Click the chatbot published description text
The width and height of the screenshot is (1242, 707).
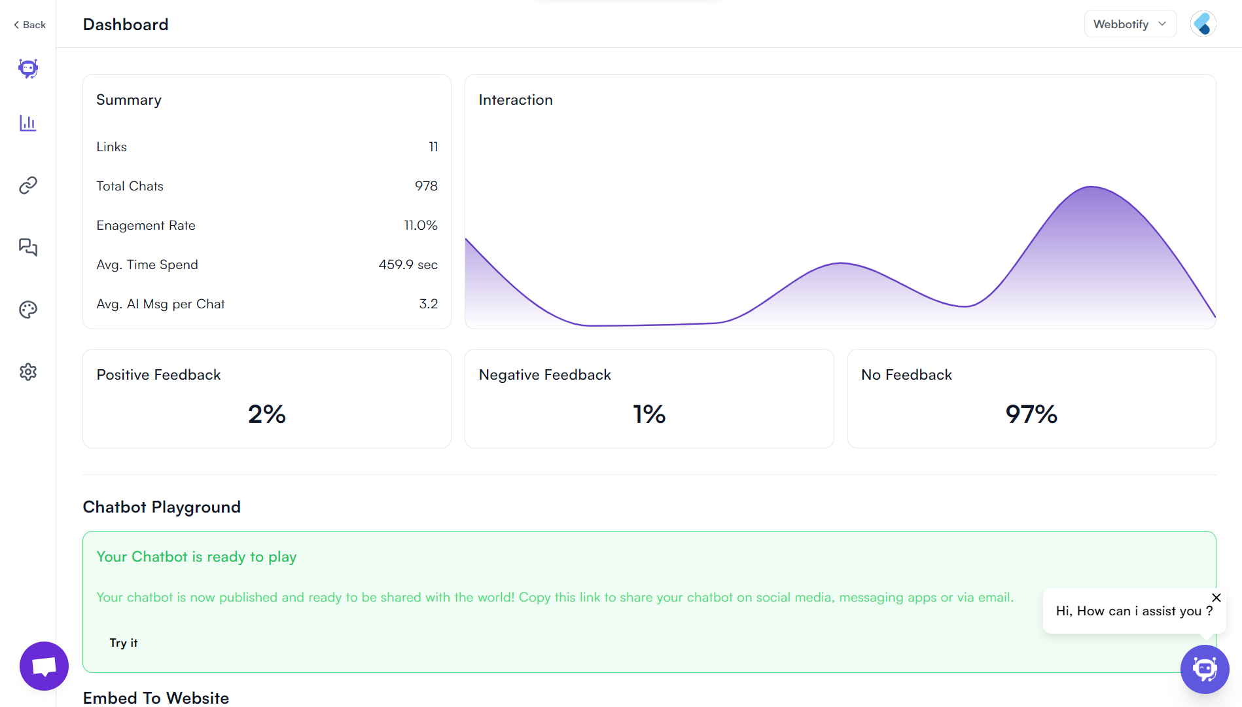click(x=555, y=597)
